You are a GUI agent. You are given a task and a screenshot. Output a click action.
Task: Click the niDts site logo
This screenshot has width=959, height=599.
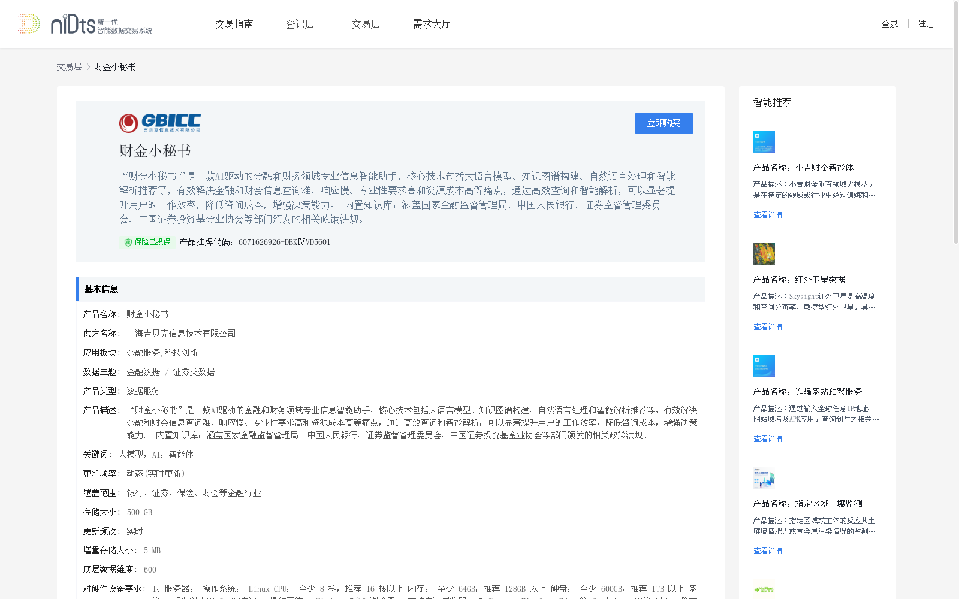[85, 24]
